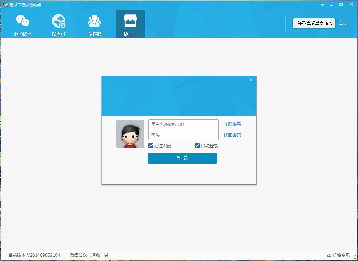Click the app logo in title bar
The height and width of the screenshot is (261, 358).
point(5,5)
